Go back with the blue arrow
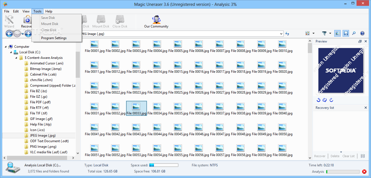 pyautogui.click(x=9, y=34)
